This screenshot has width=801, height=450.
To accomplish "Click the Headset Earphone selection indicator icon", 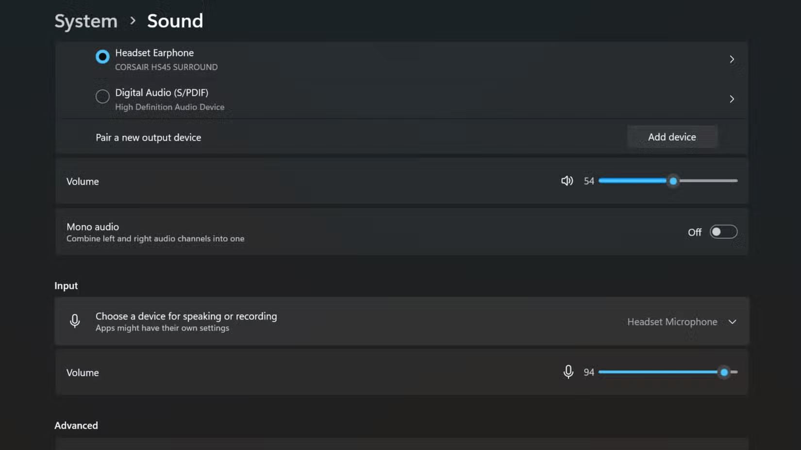I will pos(102,57).
